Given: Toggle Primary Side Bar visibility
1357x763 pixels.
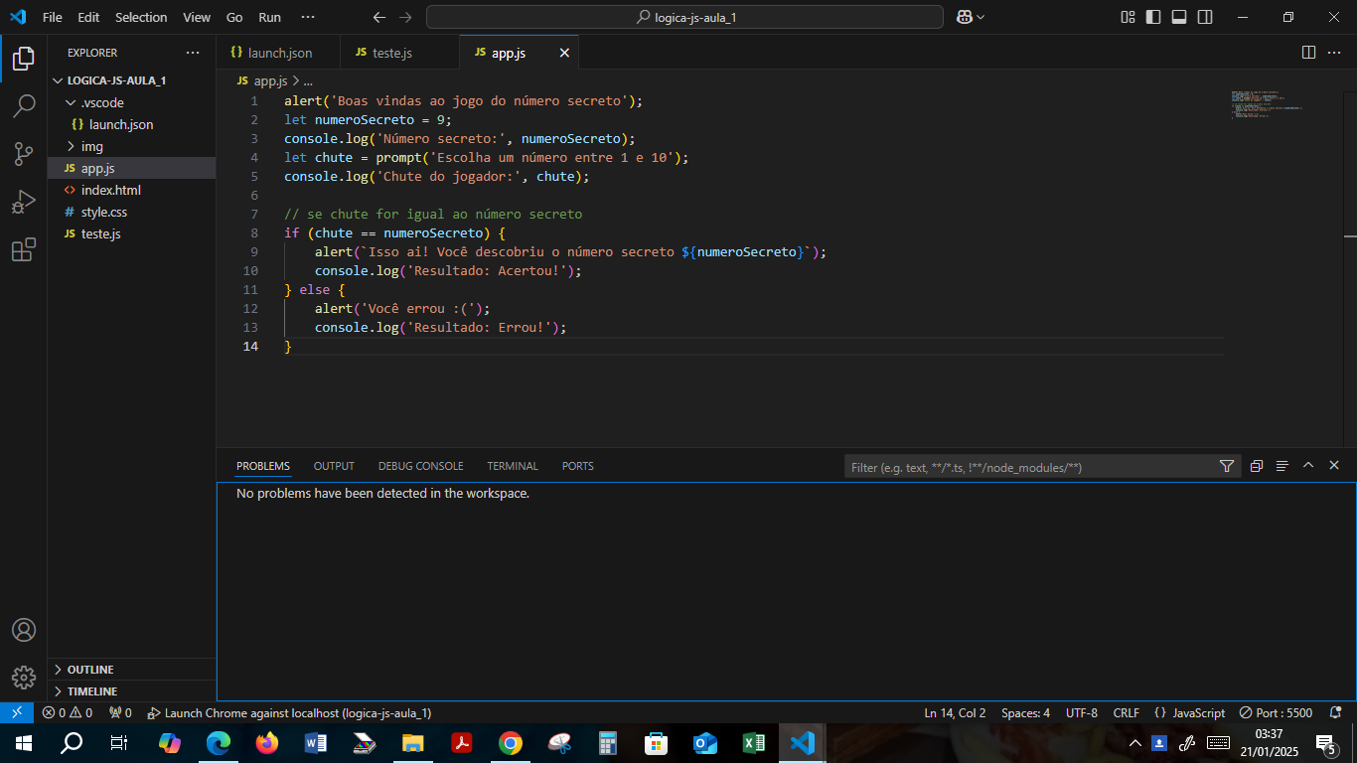Looking at the screenshot, I should tap(1153, 17).
